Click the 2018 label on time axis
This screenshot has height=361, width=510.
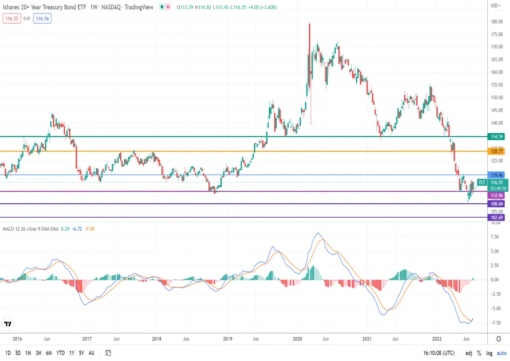[157, 339]
